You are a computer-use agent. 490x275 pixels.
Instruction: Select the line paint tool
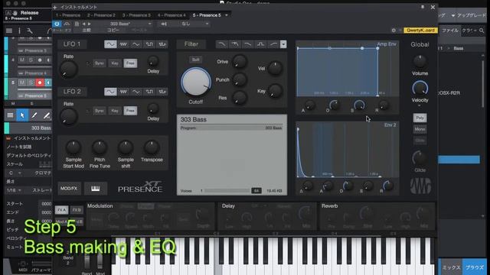46,115
